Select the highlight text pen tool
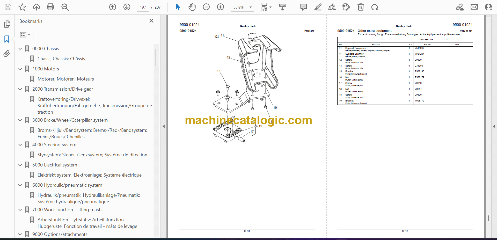The image size is (497, 240). [318, 7]
